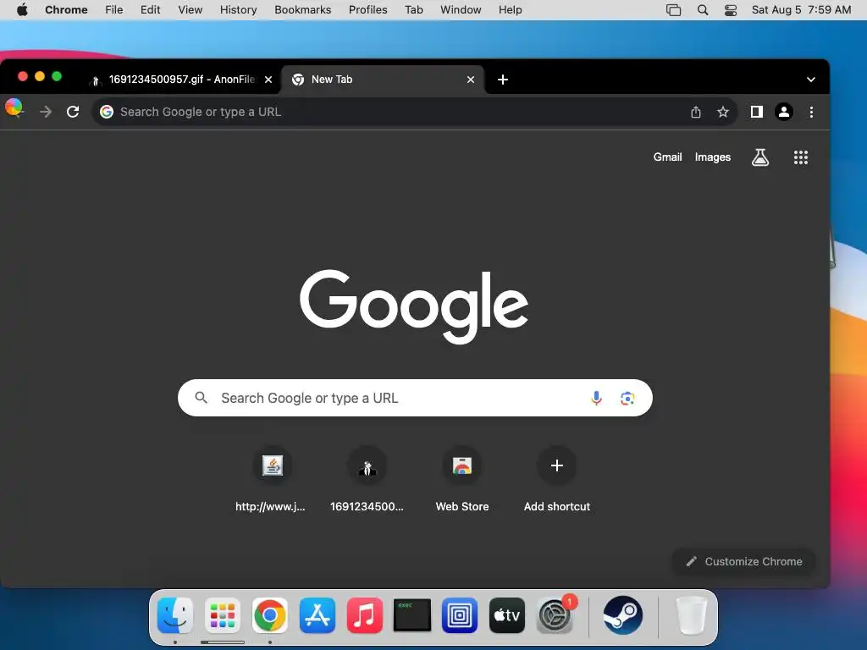The height and width of the screenshot is (650, 867).
Task: Click the date and time in menu bar
Action: point(801,10)
